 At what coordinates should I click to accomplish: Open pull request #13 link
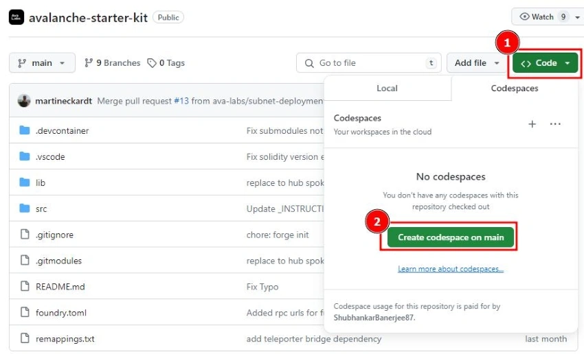181,101
